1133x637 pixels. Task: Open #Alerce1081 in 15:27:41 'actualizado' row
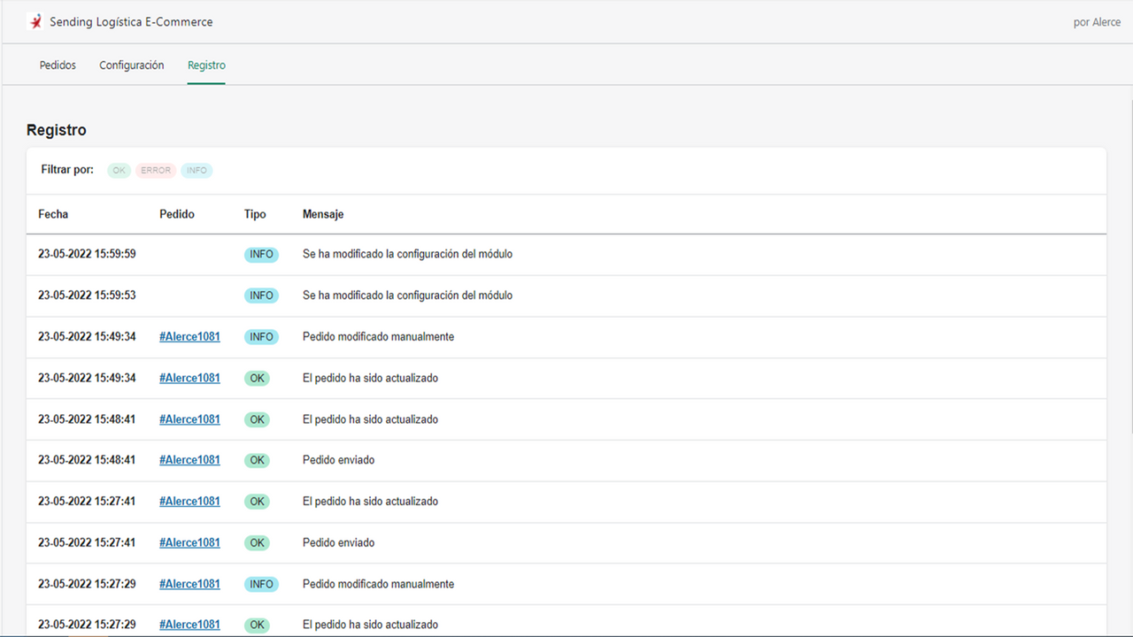(x=189, y=502)
